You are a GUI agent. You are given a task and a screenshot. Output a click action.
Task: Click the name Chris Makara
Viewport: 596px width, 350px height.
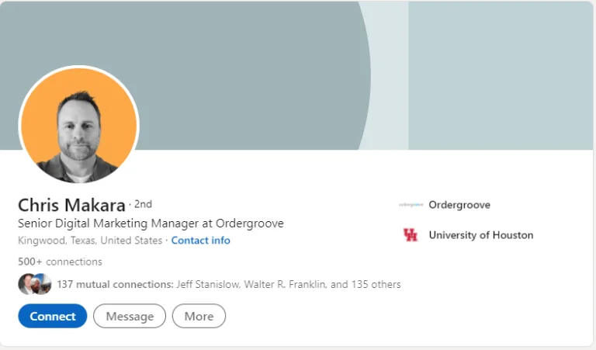tap(71, 206)
